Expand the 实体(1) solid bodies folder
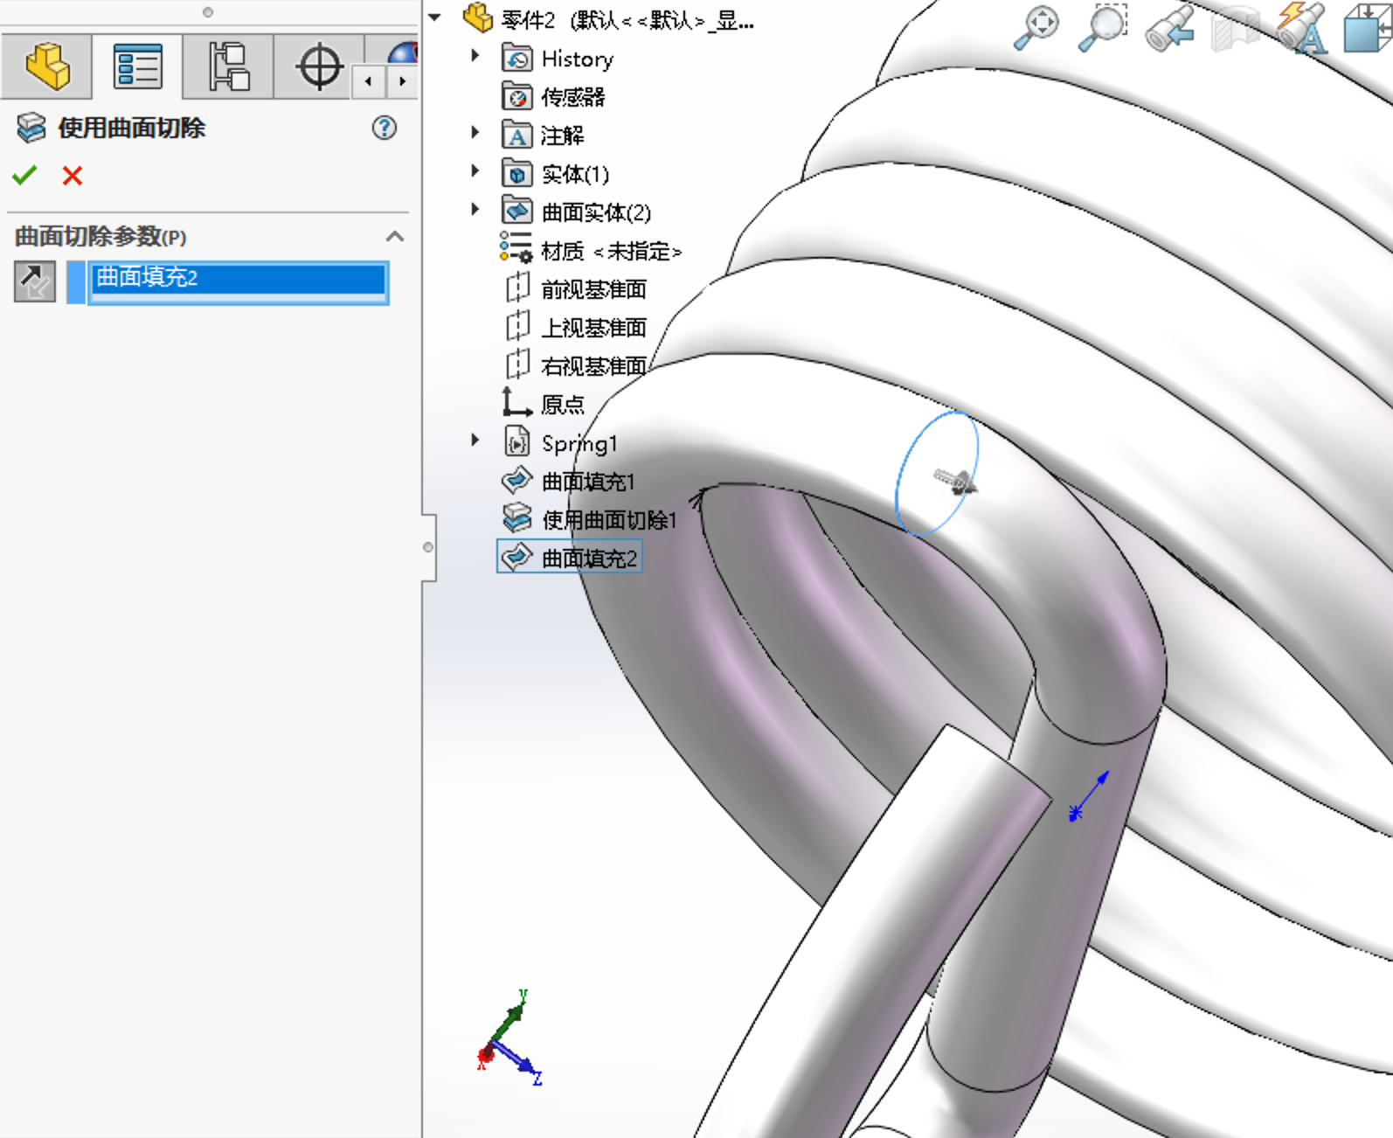Viewport: 1393px width, 1138px height. (x=475, y=171)
